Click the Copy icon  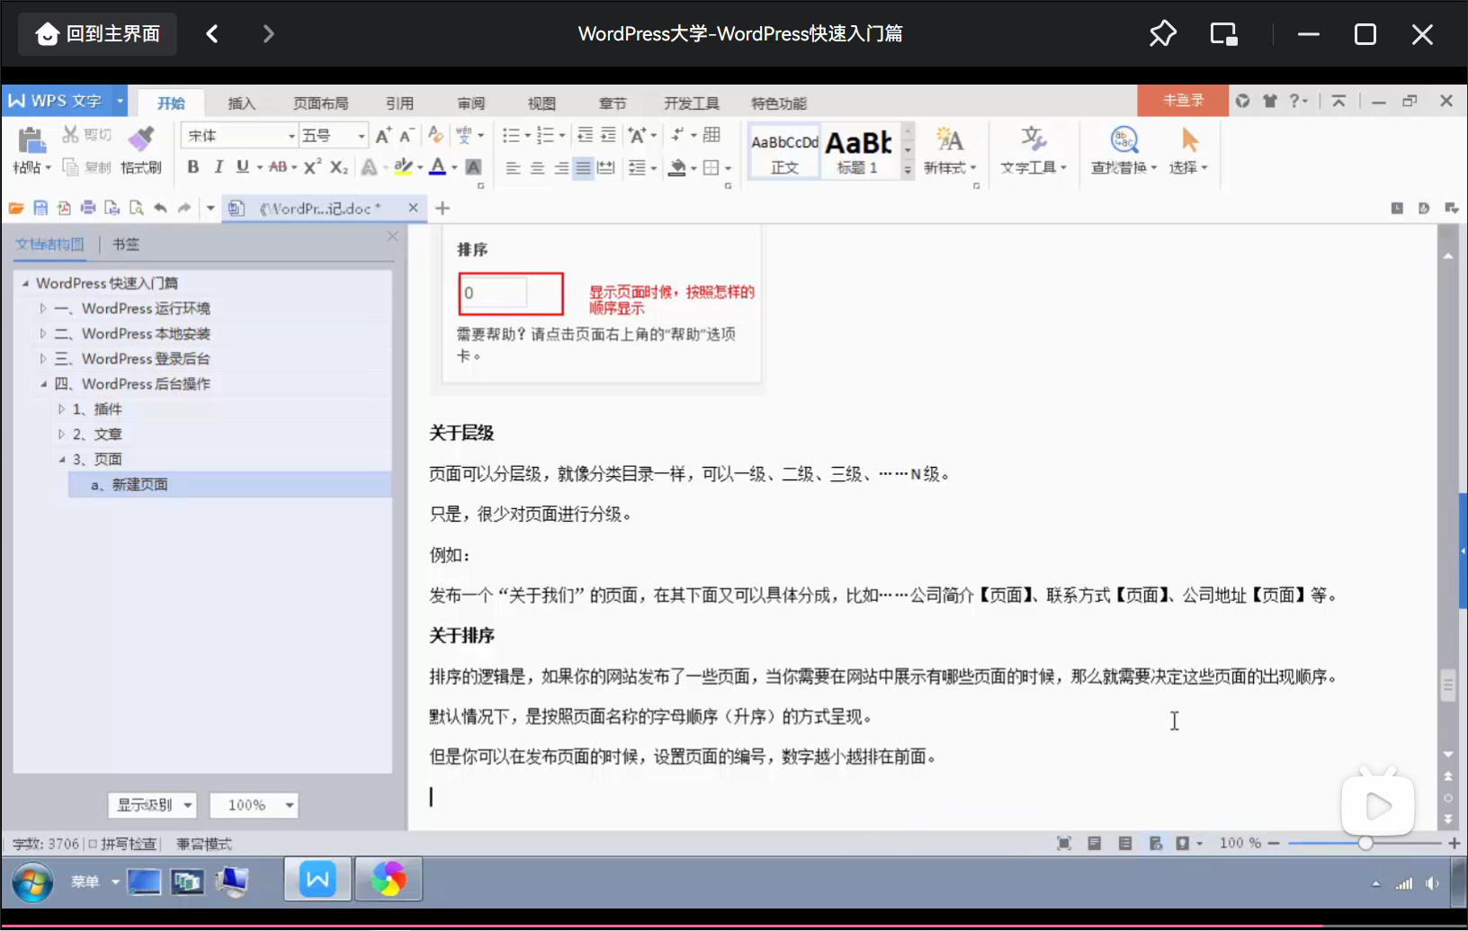(x=70, y=167)
